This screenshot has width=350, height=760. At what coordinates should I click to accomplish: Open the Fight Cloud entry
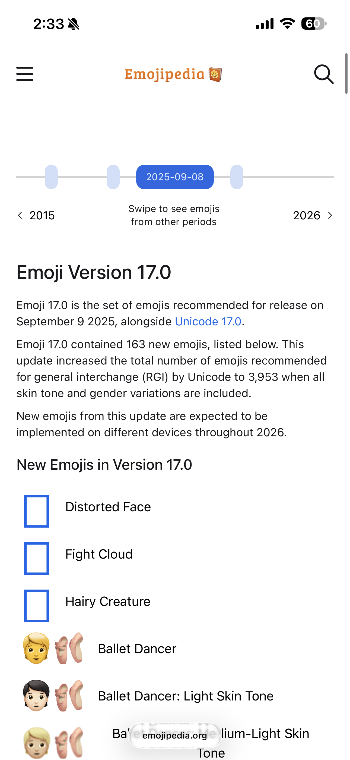tap(99, 554)
